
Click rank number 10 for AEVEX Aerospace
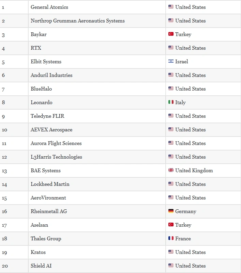[4, 130]
